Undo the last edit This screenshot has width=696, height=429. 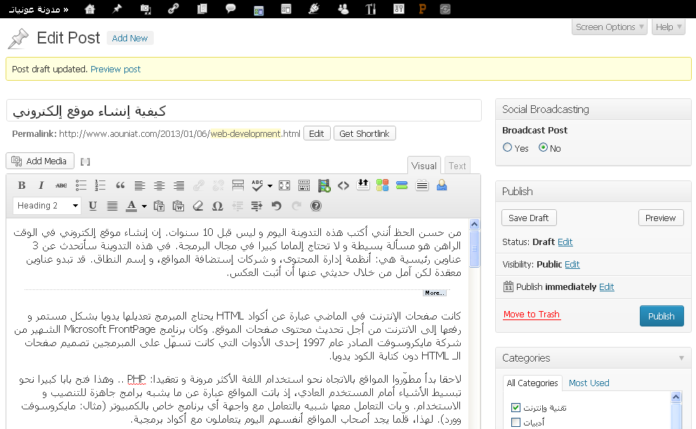pos(277,206)
